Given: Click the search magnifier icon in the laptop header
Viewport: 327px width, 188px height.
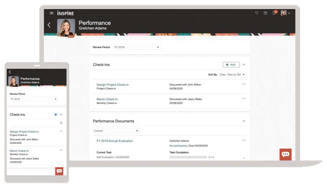Looking at the screenshot, I should (257, 13).
